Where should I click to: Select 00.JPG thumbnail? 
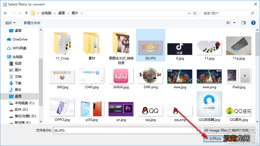(151, 45)
